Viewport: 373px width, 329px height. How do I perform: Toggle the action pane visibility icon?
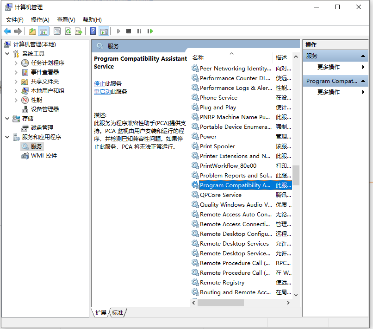click(x=105, y=31)
